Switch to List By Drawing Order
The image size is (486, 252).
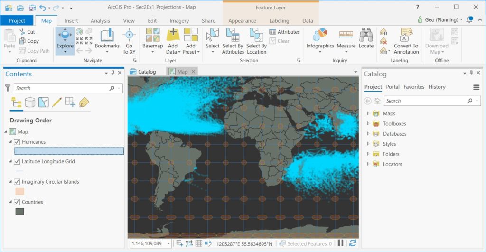[x=17, y=103]
